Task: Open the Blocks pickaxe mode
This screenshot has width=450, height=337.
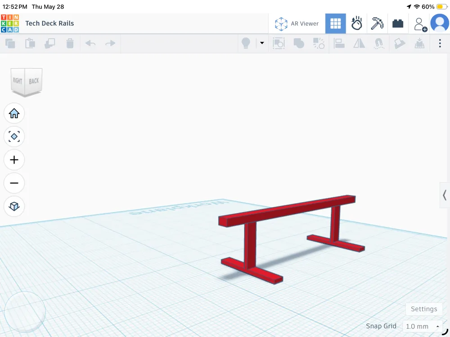Action: pos(377,23)
